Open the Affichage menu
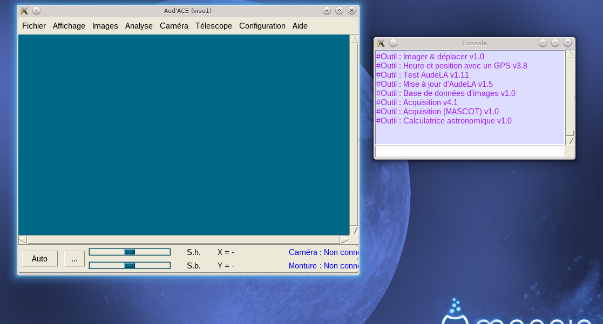This screenshot has height=324, width=603. click(x=69, y=26)
